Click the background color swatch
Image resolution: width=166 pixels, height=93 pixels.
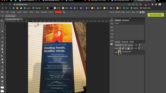coord(2,91)
